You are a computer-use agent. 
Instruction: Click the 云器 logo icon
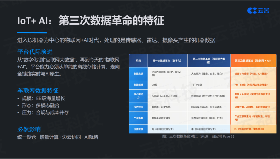tap(252, 11)
